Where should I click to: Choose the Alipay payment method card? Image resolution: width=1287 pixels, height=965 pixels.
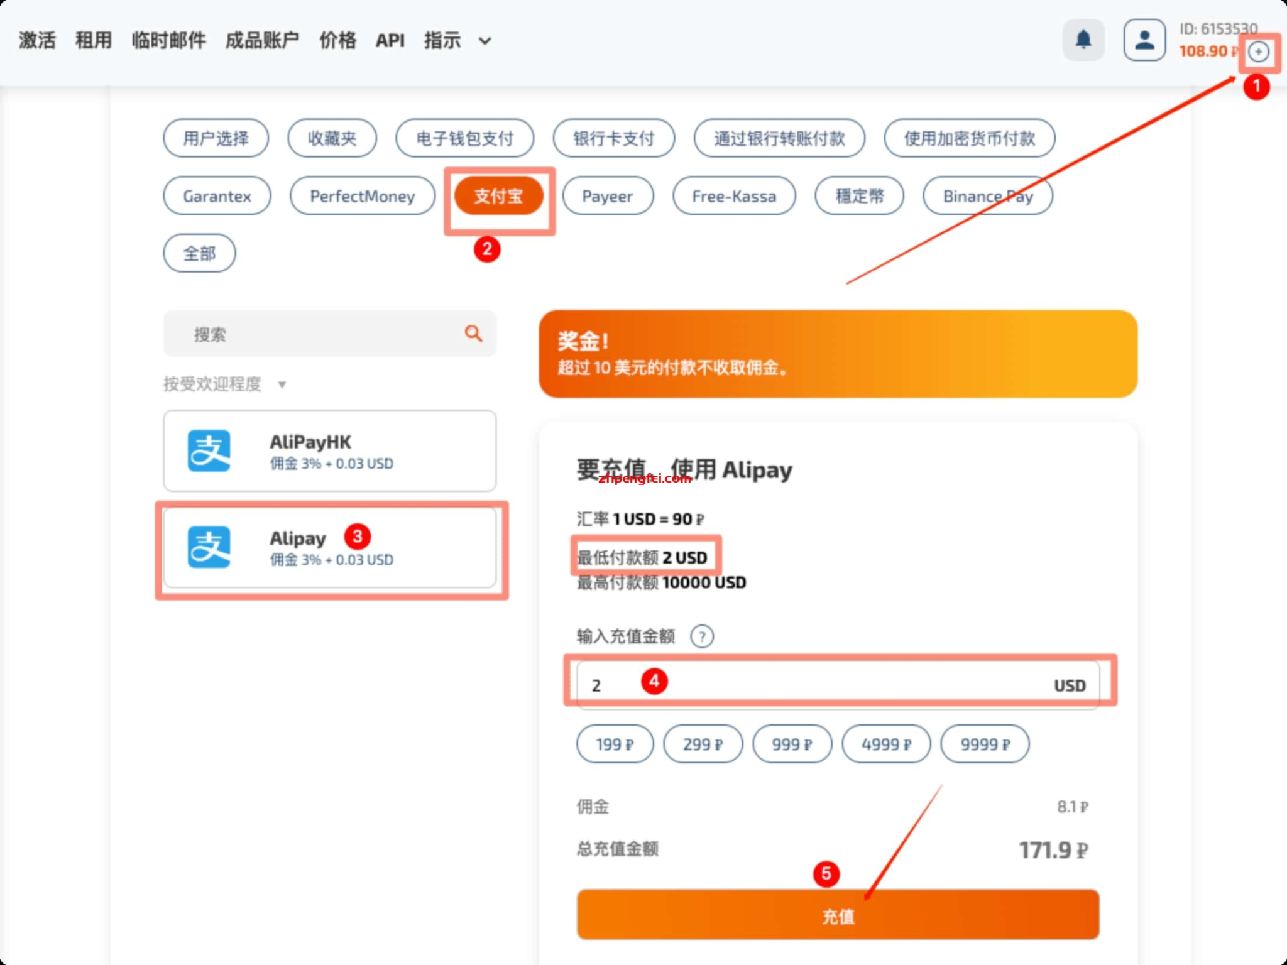click(329, 547)
